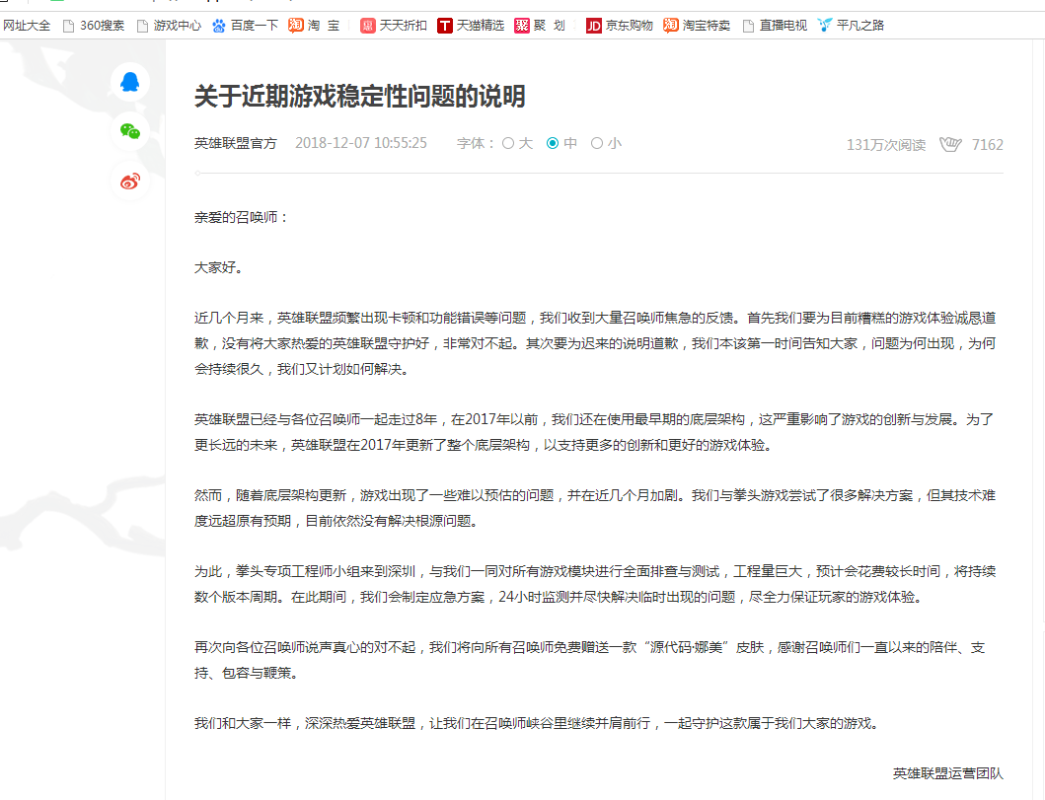
Task: Open 天天折扣 bookmark
Action: point(394,25)
